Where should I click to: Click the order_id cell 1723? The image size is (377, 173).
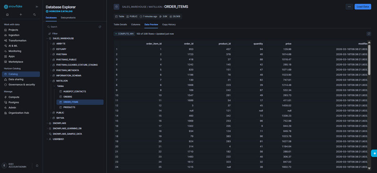191,54
